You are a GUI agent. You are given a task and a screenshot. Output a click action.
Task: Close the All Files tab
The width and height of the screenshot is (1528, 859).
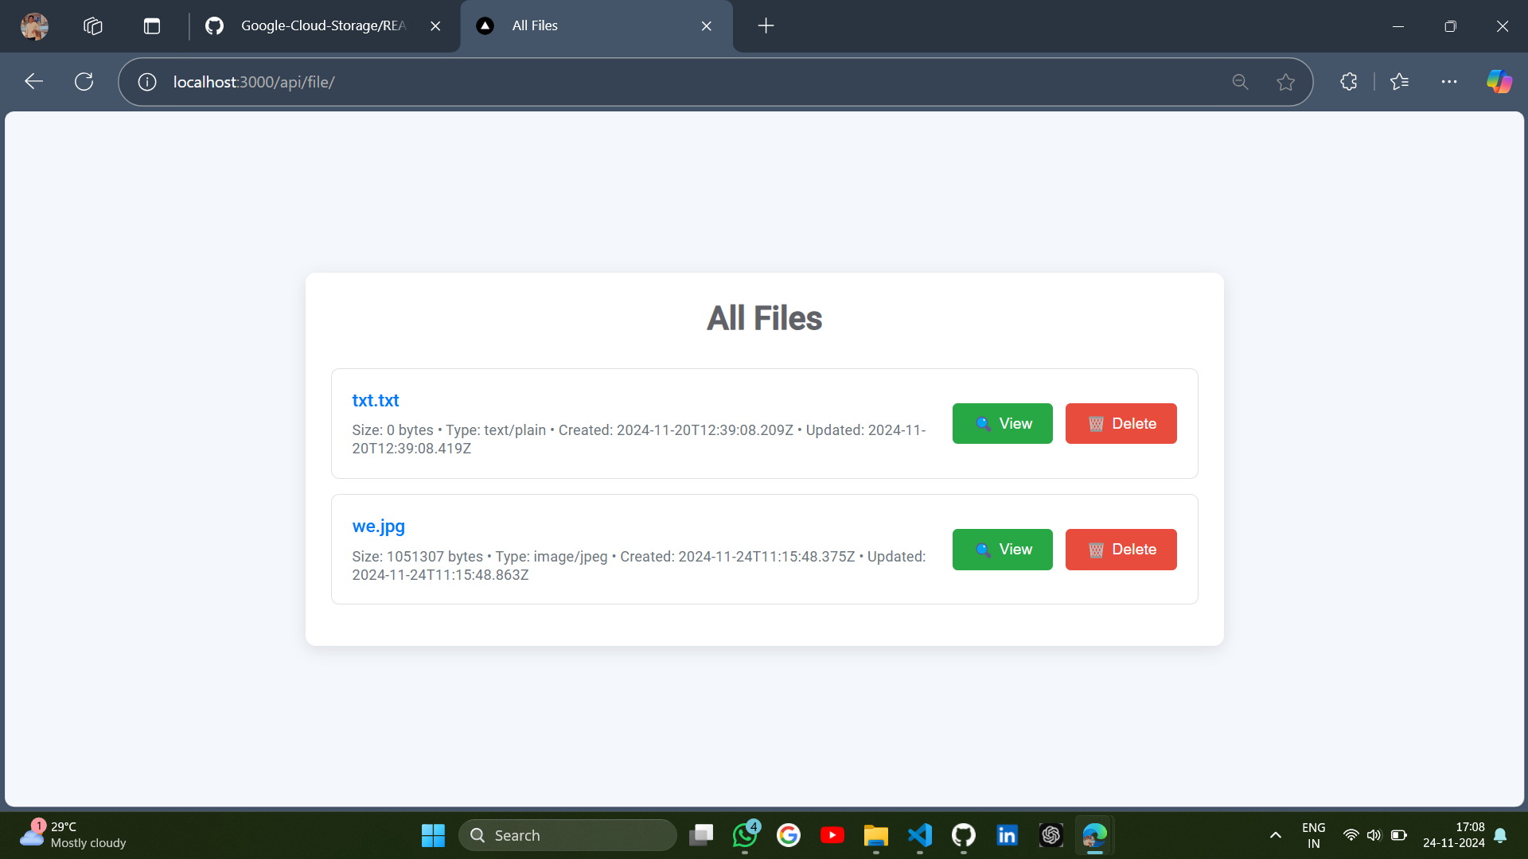707,26
